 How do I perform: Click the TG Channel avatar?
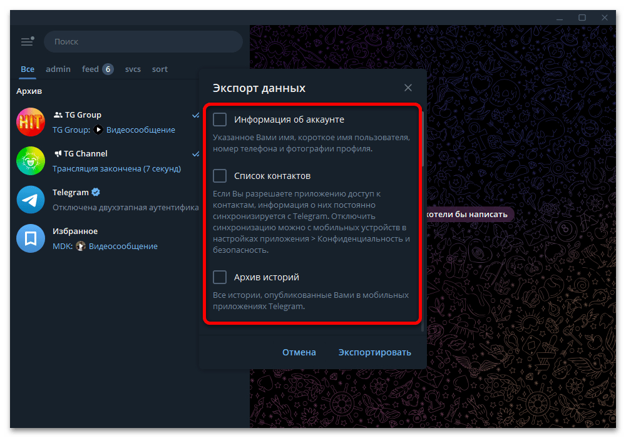(31, 161)
